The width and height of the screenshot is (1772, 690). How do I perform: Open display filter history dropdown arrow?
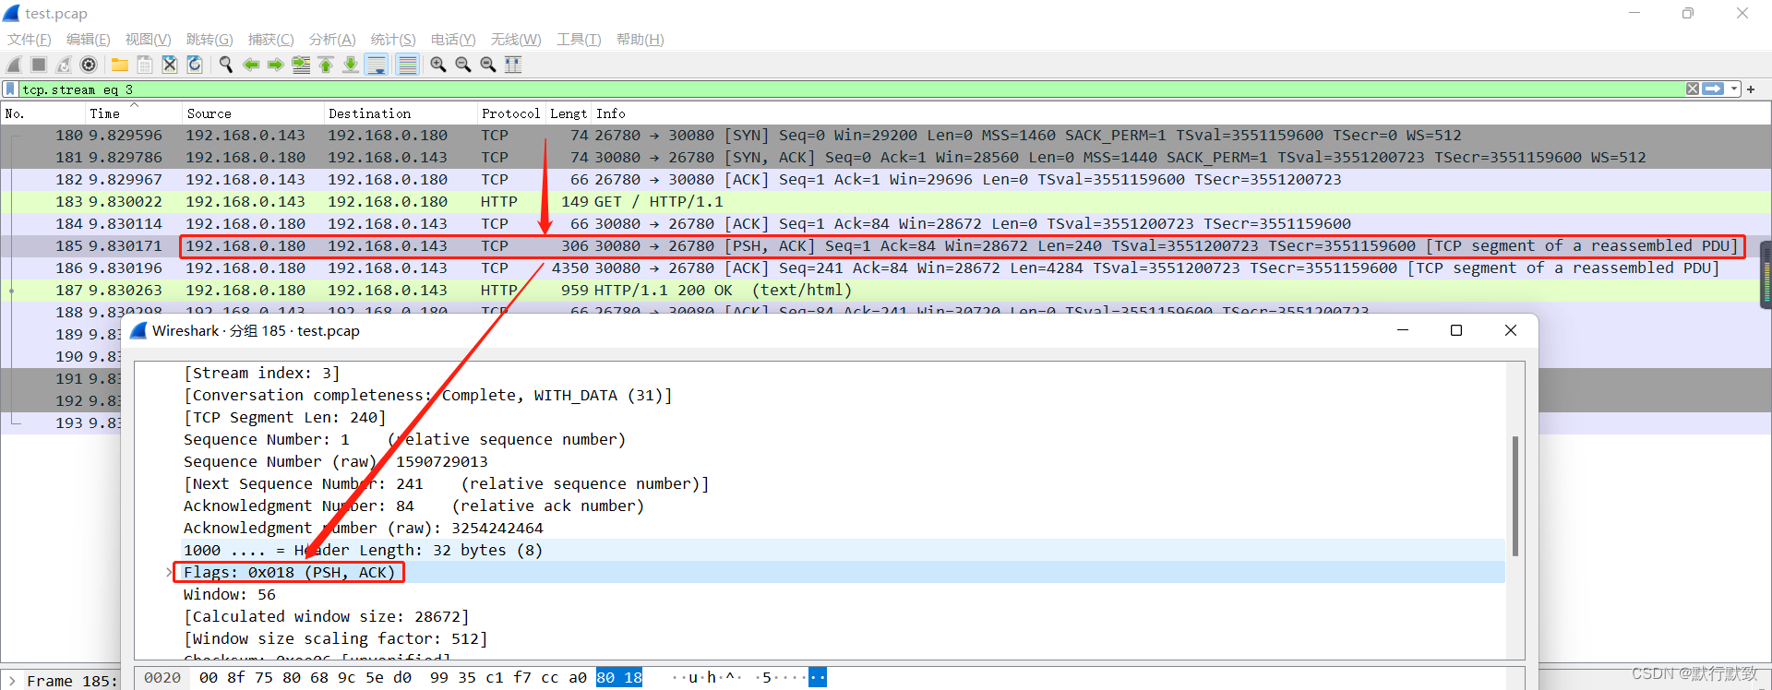click(x=1734, y=89)
